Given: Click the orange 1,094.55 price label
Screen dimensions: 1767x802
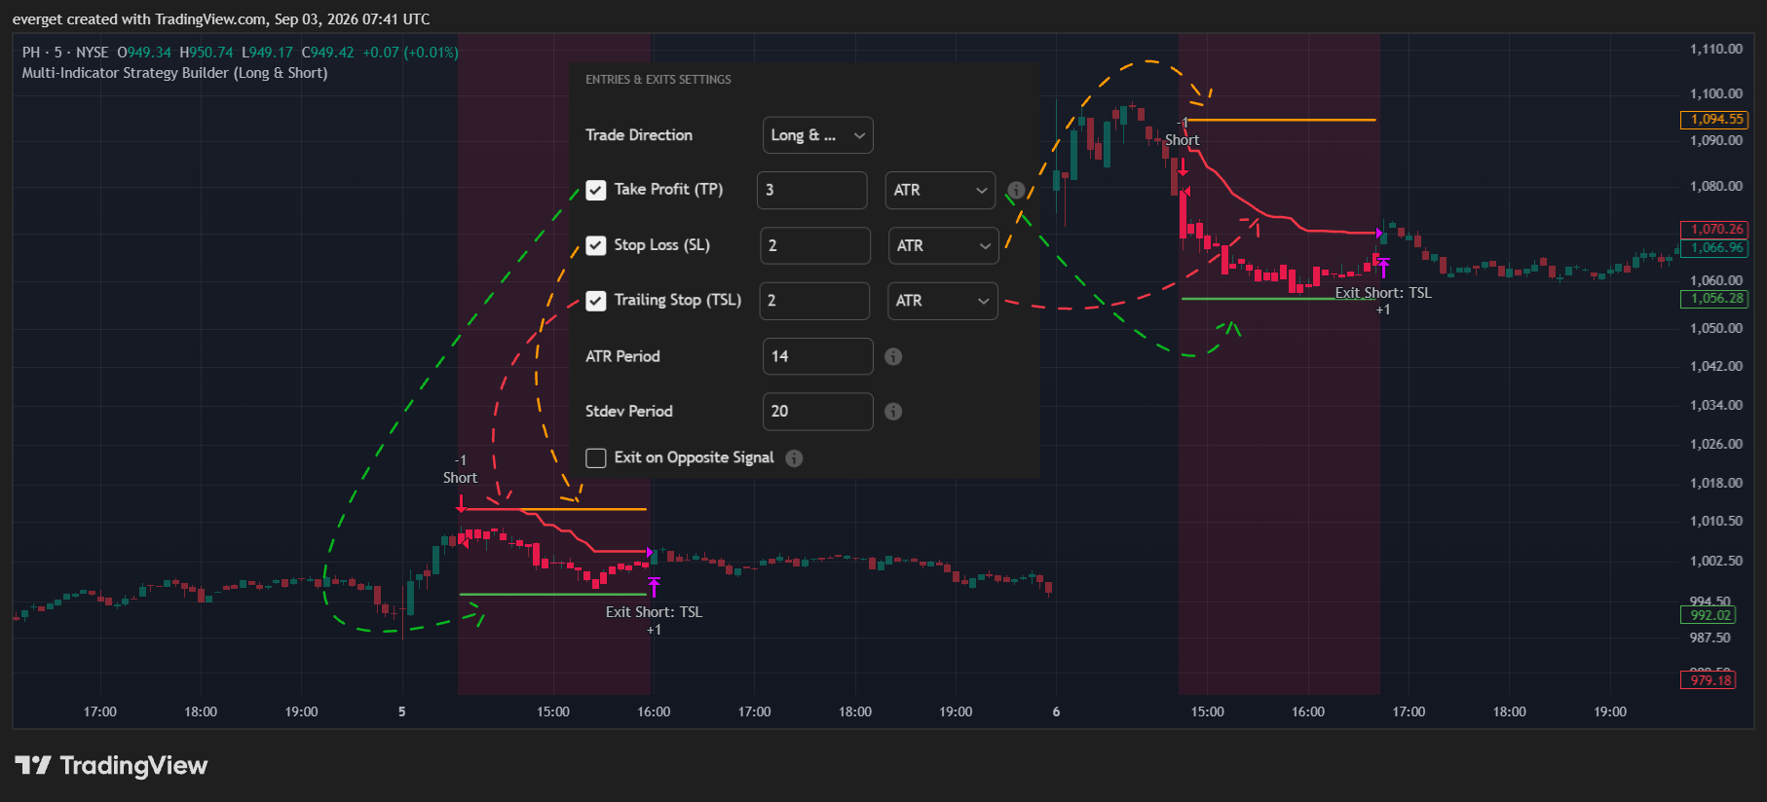Looking at the screenshot, I should pos(1714,119).
